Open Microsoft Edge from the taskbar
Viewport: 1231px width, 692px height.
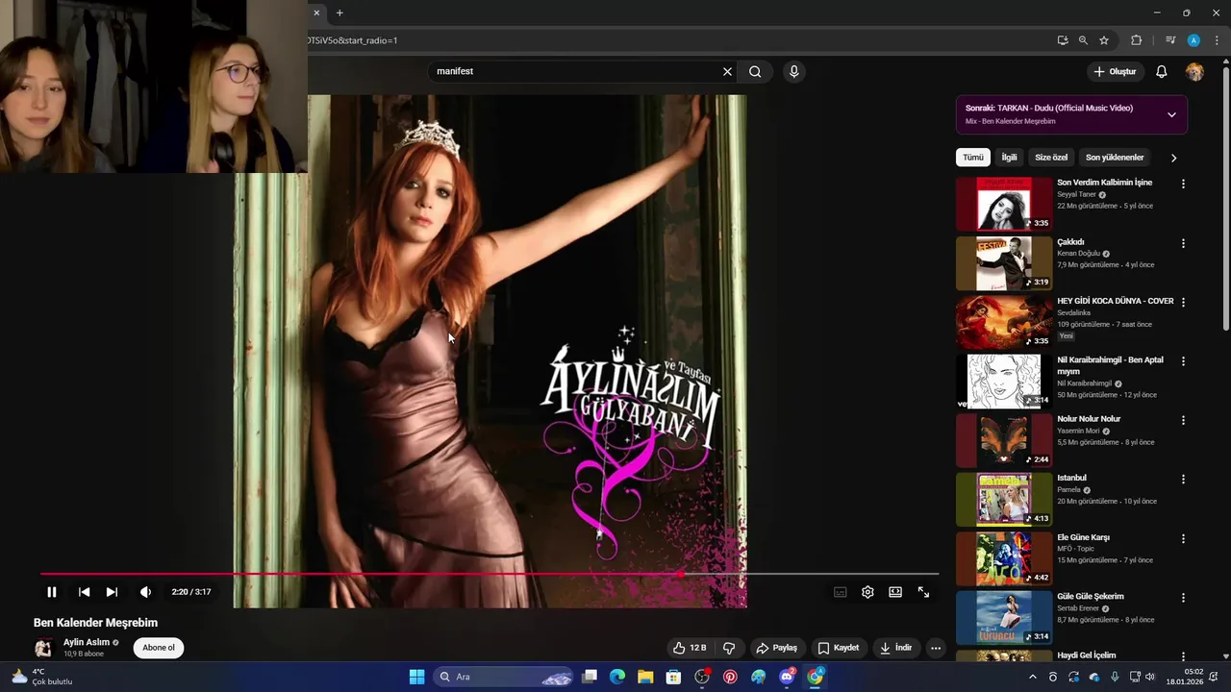tap(617, 677)
